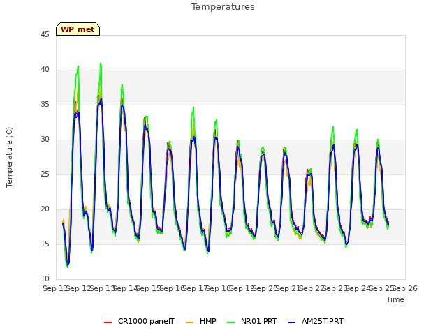Toggle the NR01 PRT legend entry
Screen dimensions: 447x335
click(252, 321)
